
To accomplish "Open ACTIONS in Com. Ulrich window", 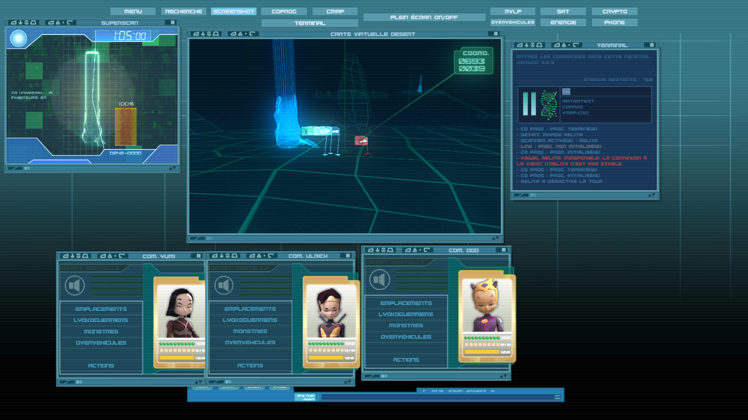I will (250, 366).
